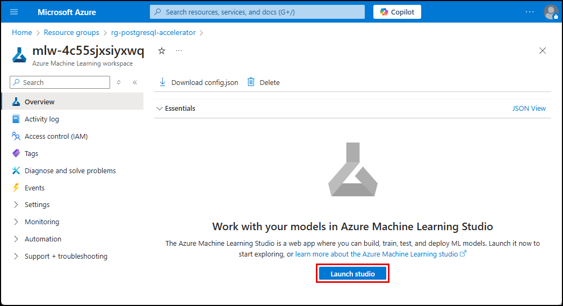Open Resource groups breadcrumb
This screenshot has width=563, height=306.
coord(71,32)
